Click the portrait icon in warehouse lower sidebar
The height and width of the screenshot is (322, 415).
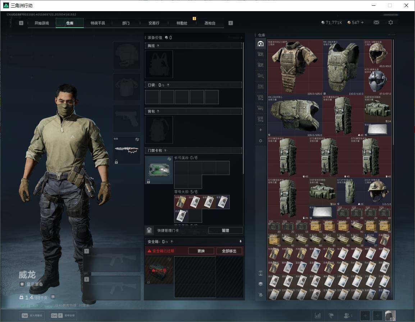(260, 273)
